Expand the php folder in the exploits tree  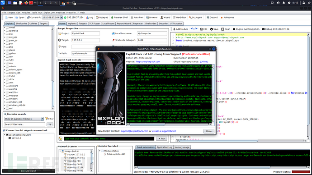click(x=5, y=47)
